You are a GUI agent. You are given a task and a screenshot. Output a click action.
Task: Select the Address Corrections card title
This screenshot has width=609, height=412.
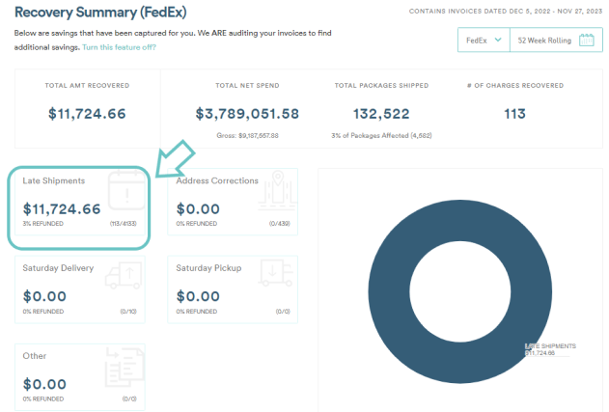217,180
